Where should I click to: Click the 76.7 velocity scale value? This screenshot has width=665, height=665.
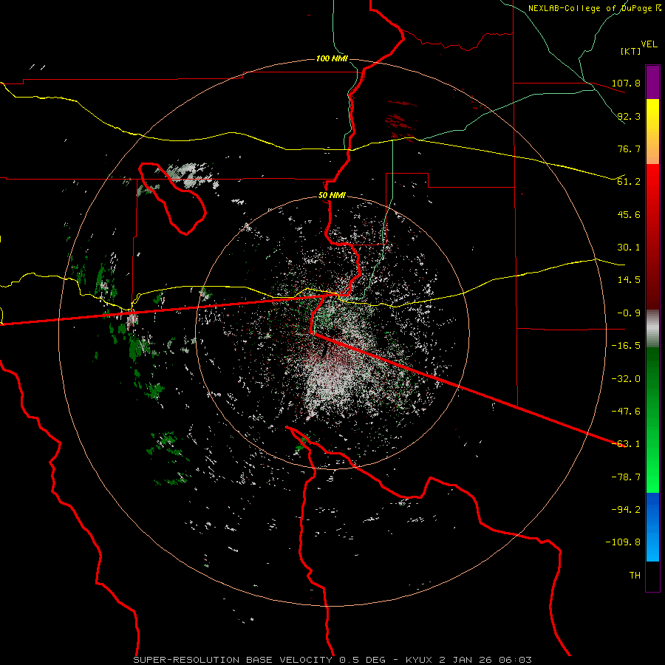629,149
